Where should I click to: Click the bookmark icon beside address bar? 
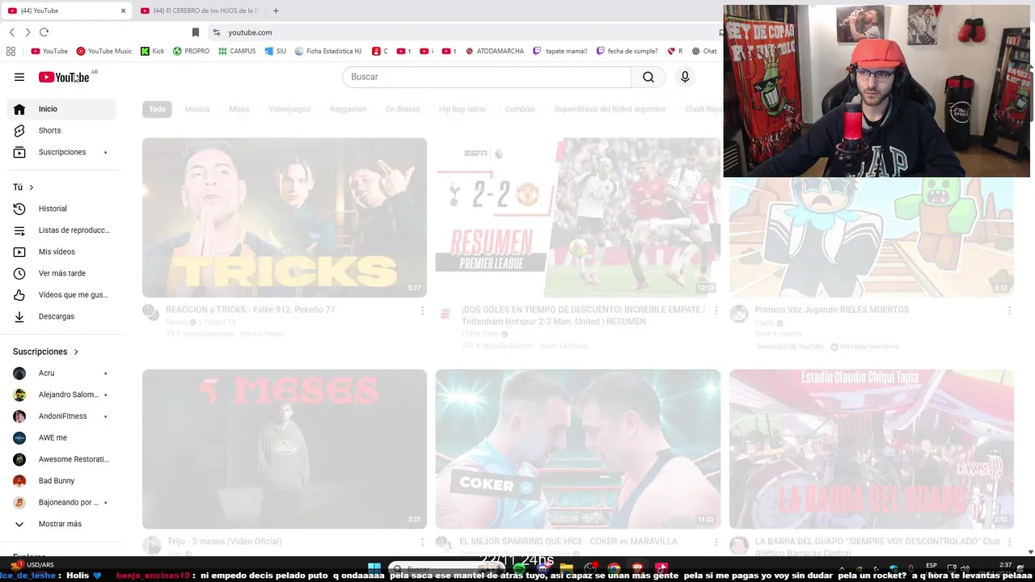click(195, 32)
